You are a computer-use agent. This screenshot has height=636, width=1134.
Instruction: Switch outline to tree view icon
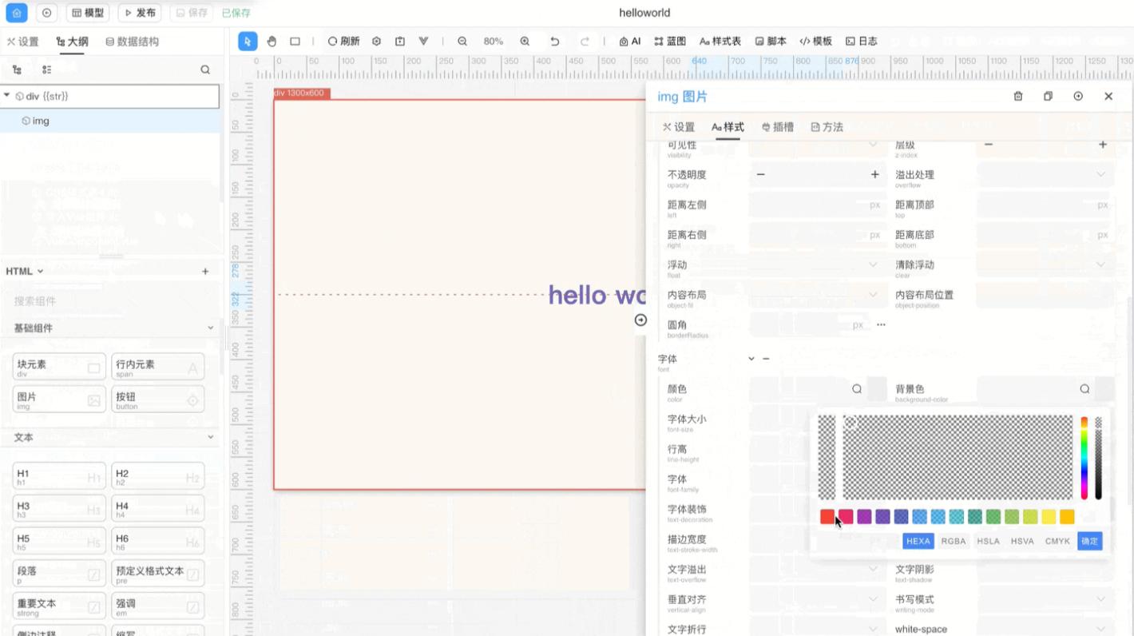coord(18,70)
